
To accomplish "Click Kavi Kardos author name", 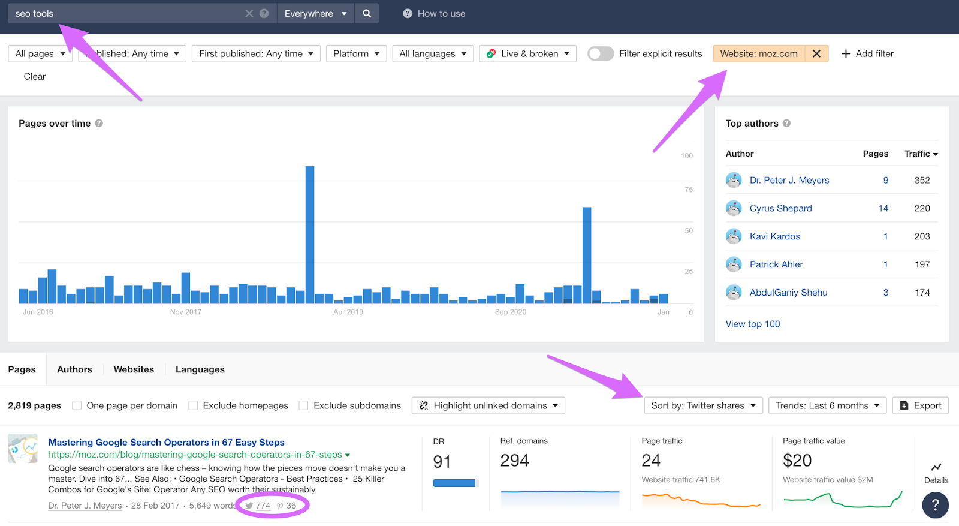I will click(774, 236).
